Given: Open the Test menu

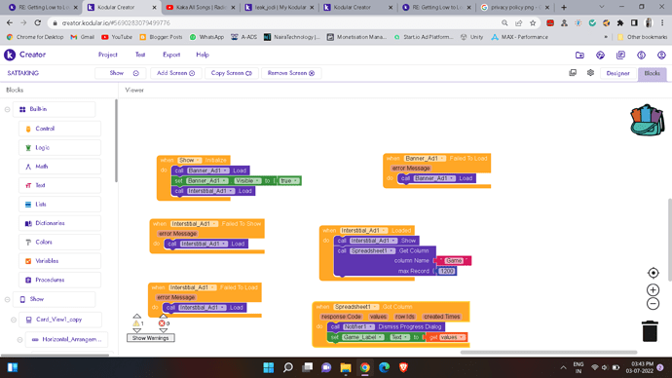Looking at the screenshot, I should [x=140, y=55].
